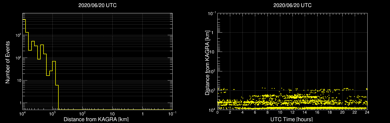Click scatter plot y-axis tick 10^3
Viewport: 390px width, 123px height.
212,90
